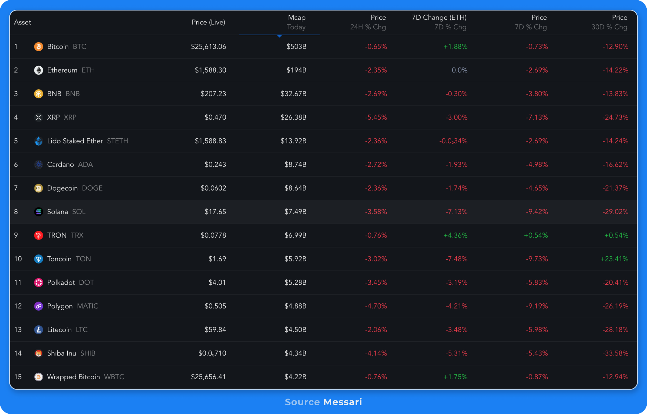Click XRP's 24H change -5.45%
The width and height of the screenshot is (647, 414).
[x=376, y=117]
